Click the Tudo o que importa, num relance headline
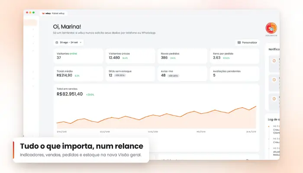This screenshot has height=173, width=303. 81,146
